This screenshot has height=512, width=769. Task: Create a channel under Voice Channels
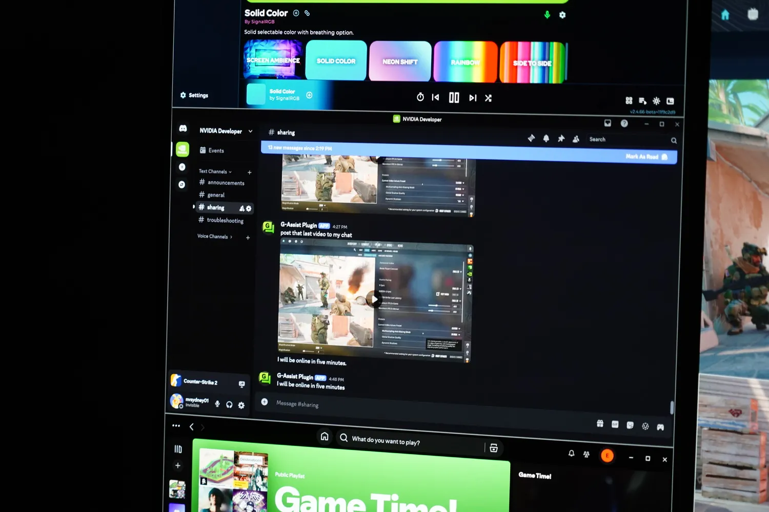tap(248, 238)
